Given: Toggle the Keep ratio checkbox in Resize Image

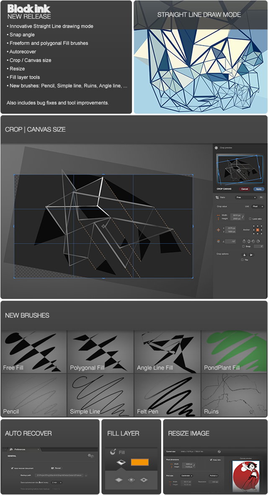Looking at the screenshot, I should [211, 460].
